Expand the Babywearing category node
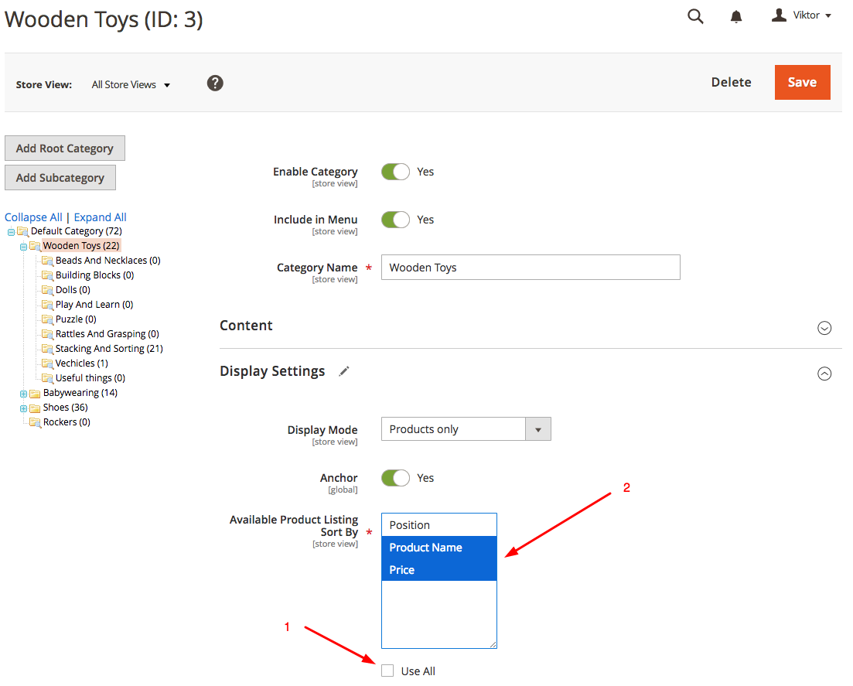 pyautogui.click(x=23, y=394)
